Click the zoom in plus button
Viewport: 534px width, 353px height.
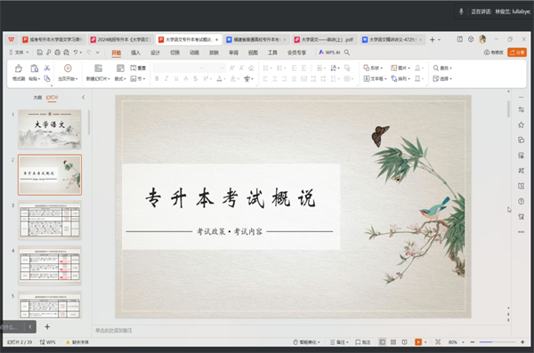point(522,342)
